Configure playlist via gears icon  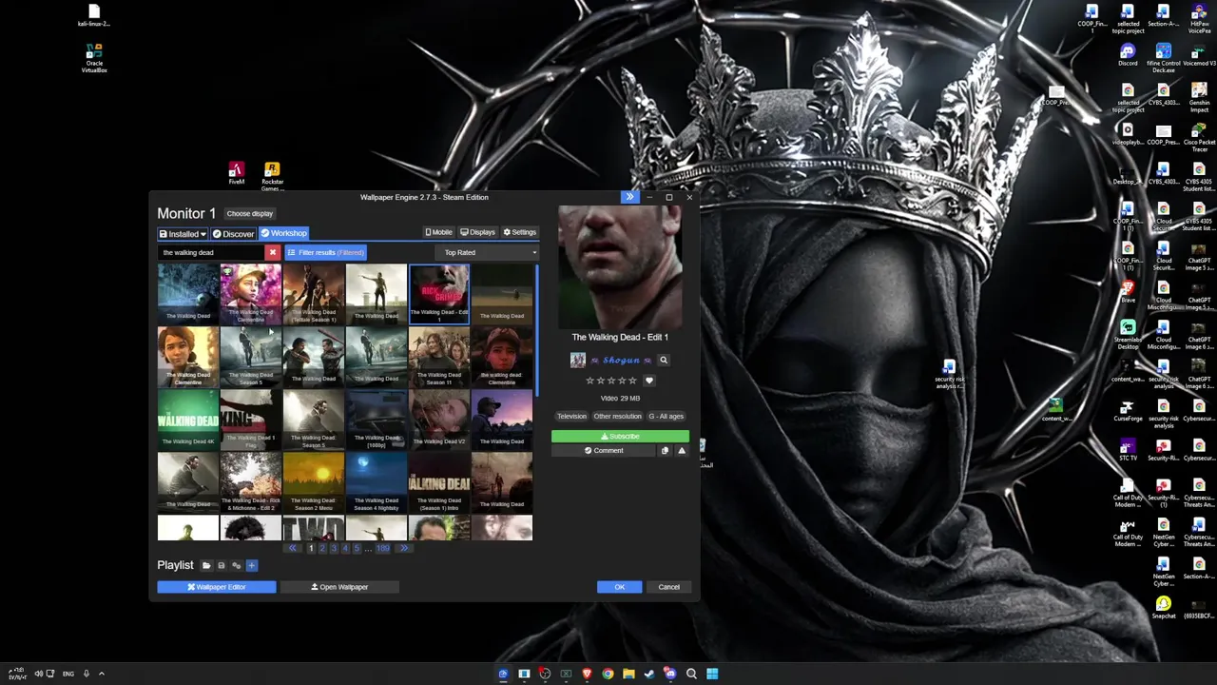(237, 565)
